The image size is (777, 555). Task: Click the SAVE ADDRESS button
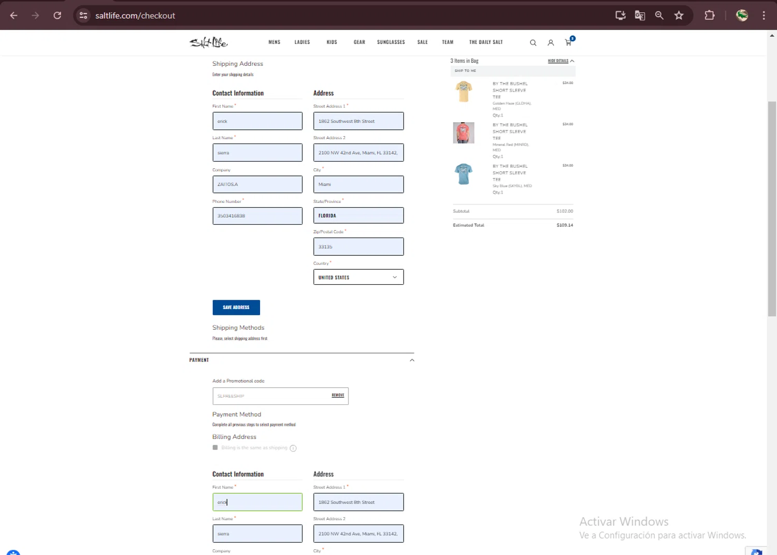[236, 308]
